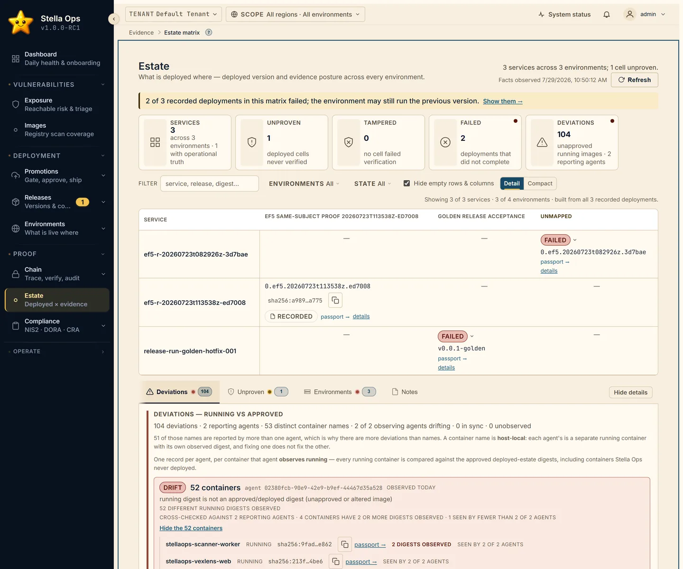
Task: Open the Dashboard grid icon
Action: click(x=16, y=59)
